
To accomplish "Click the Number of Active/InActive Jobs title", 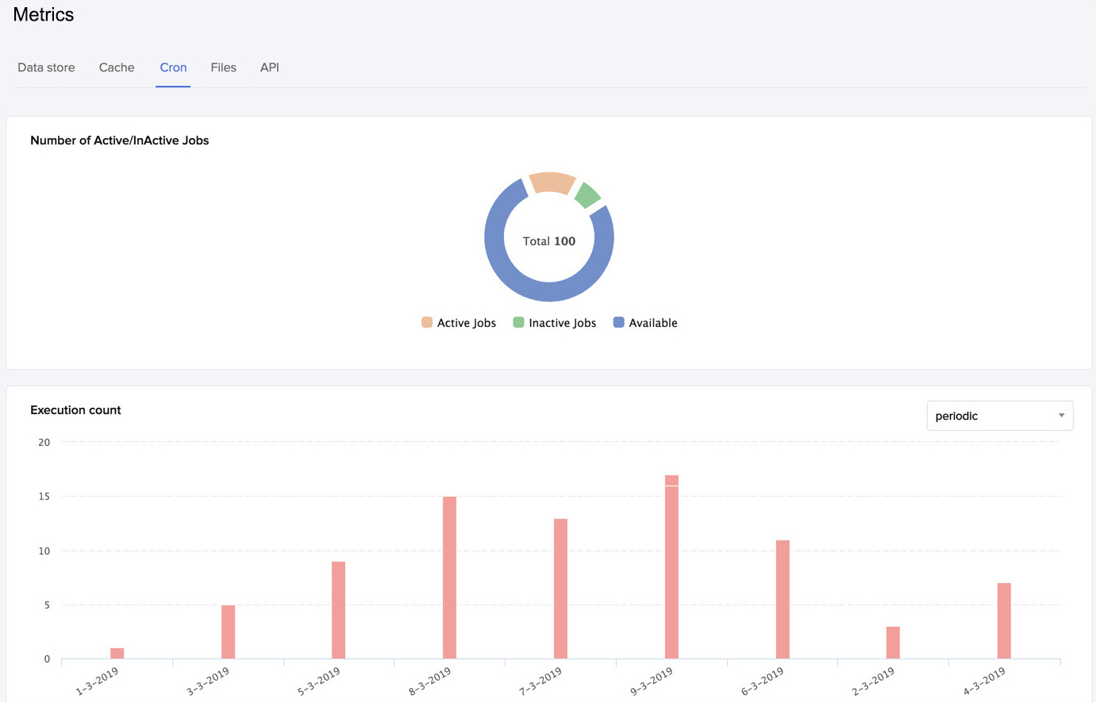I will click(119, 140).
